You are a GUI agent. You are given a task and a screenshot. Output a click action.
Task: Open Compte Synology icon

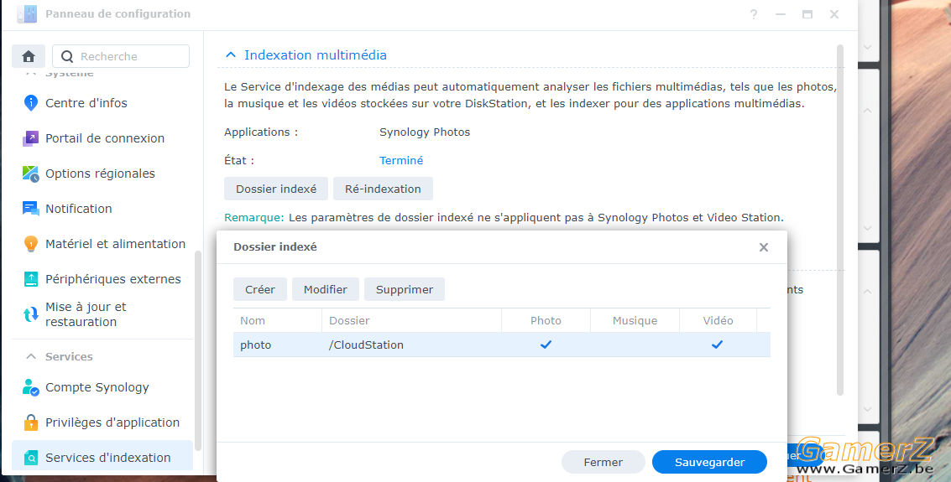[x=30, y=387]
